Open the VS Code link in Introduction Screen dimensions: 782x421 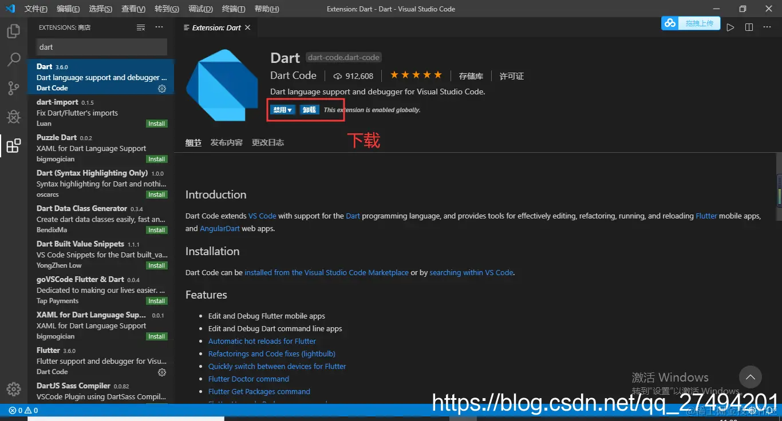click(x=262, y=216)
